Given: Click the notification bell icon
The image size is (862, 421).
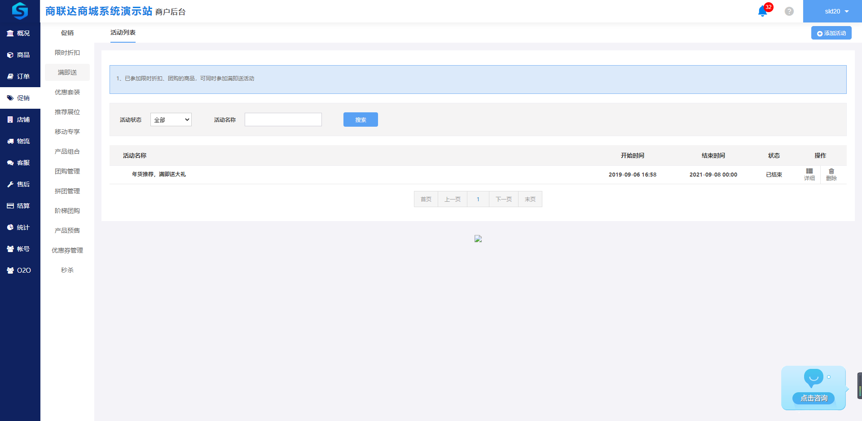Looking at the screenshot, I should coord(762,11).
